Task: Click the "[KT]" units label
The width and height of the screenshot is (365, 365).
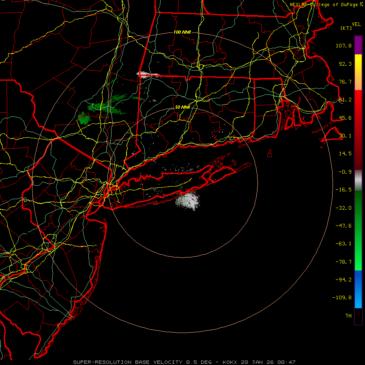Action: (x=346, y=28)
